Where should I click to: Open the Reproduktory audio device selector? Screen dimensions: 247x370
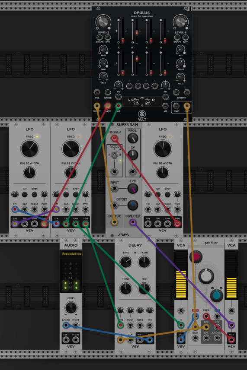pos(71,254)
